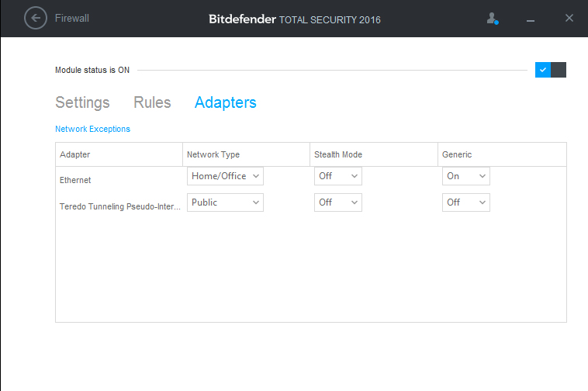
Task: Click the Adapter column header
Action: (119, 154)
